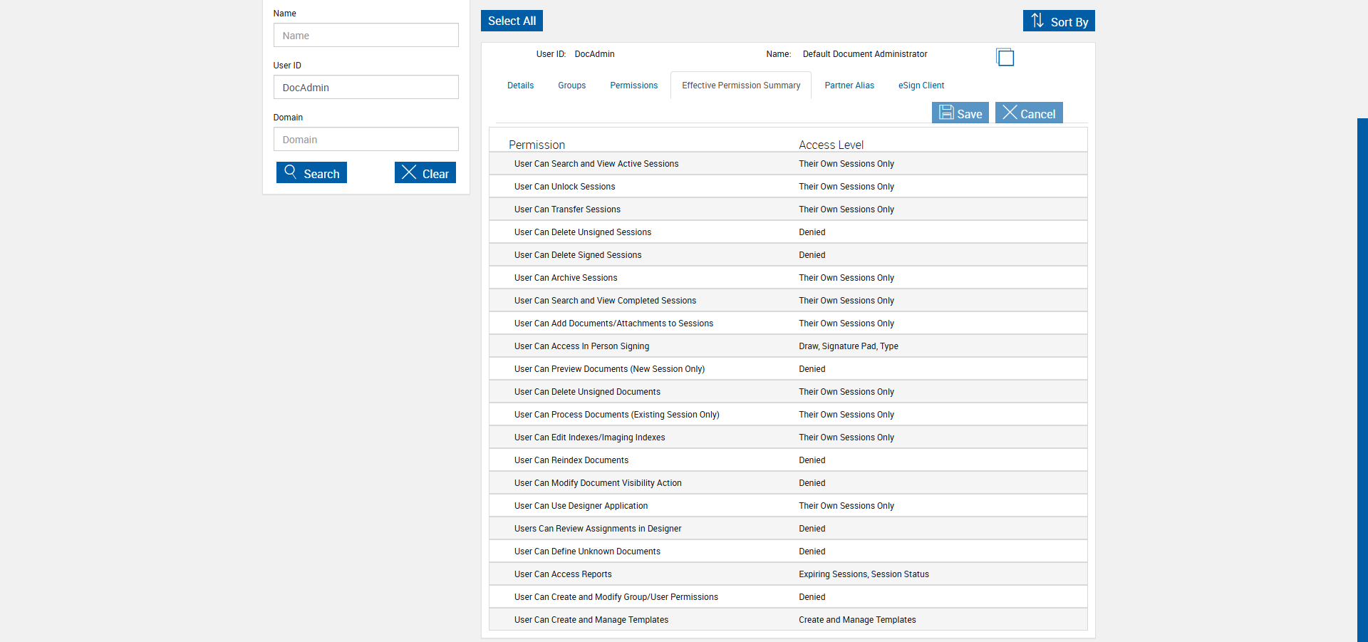Open the Partner Alias tab
Viewport: 1368px width, 642px height.
pyautogui.click(x=849, y=86)
